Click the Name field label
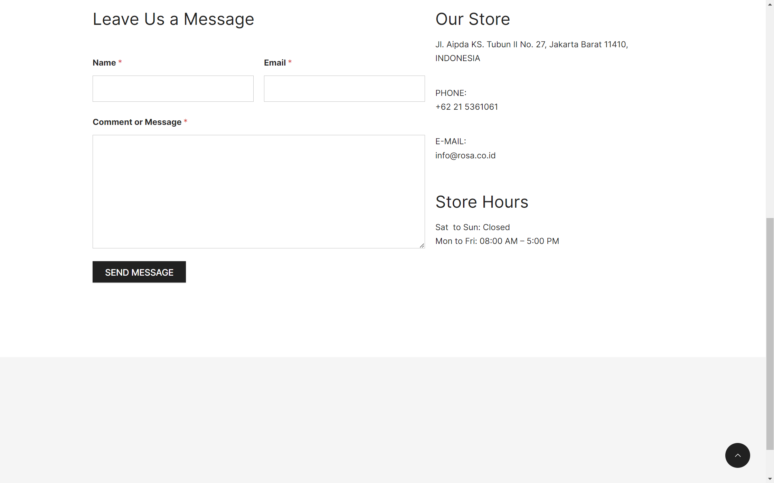 [104, 63]
